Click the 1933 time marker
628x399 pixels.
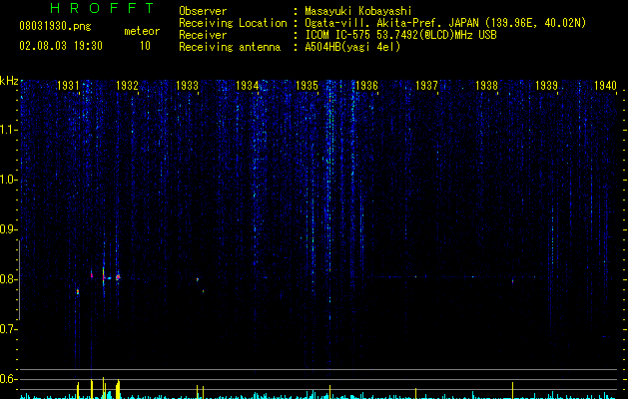pos(187,86)
